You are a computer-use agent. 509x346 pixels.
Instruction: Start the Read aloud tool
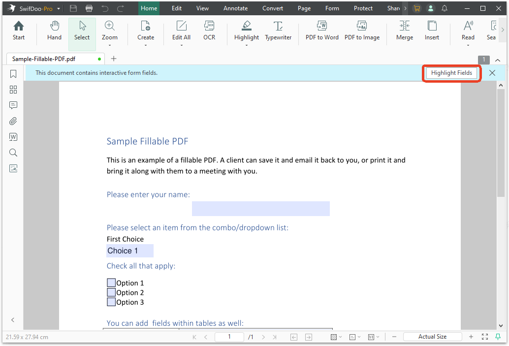(468, 31)
